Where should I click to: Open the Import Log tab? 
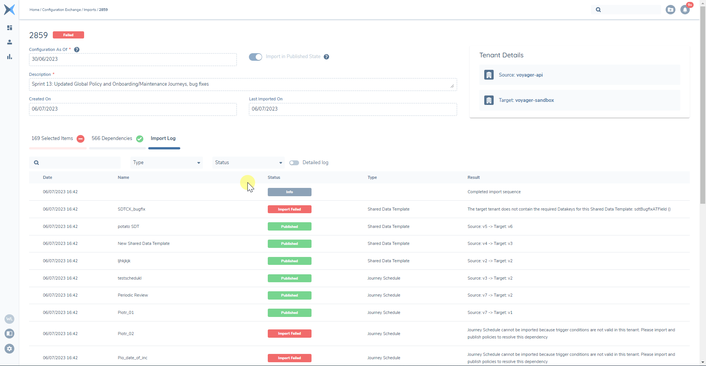[x=163, y=138]
